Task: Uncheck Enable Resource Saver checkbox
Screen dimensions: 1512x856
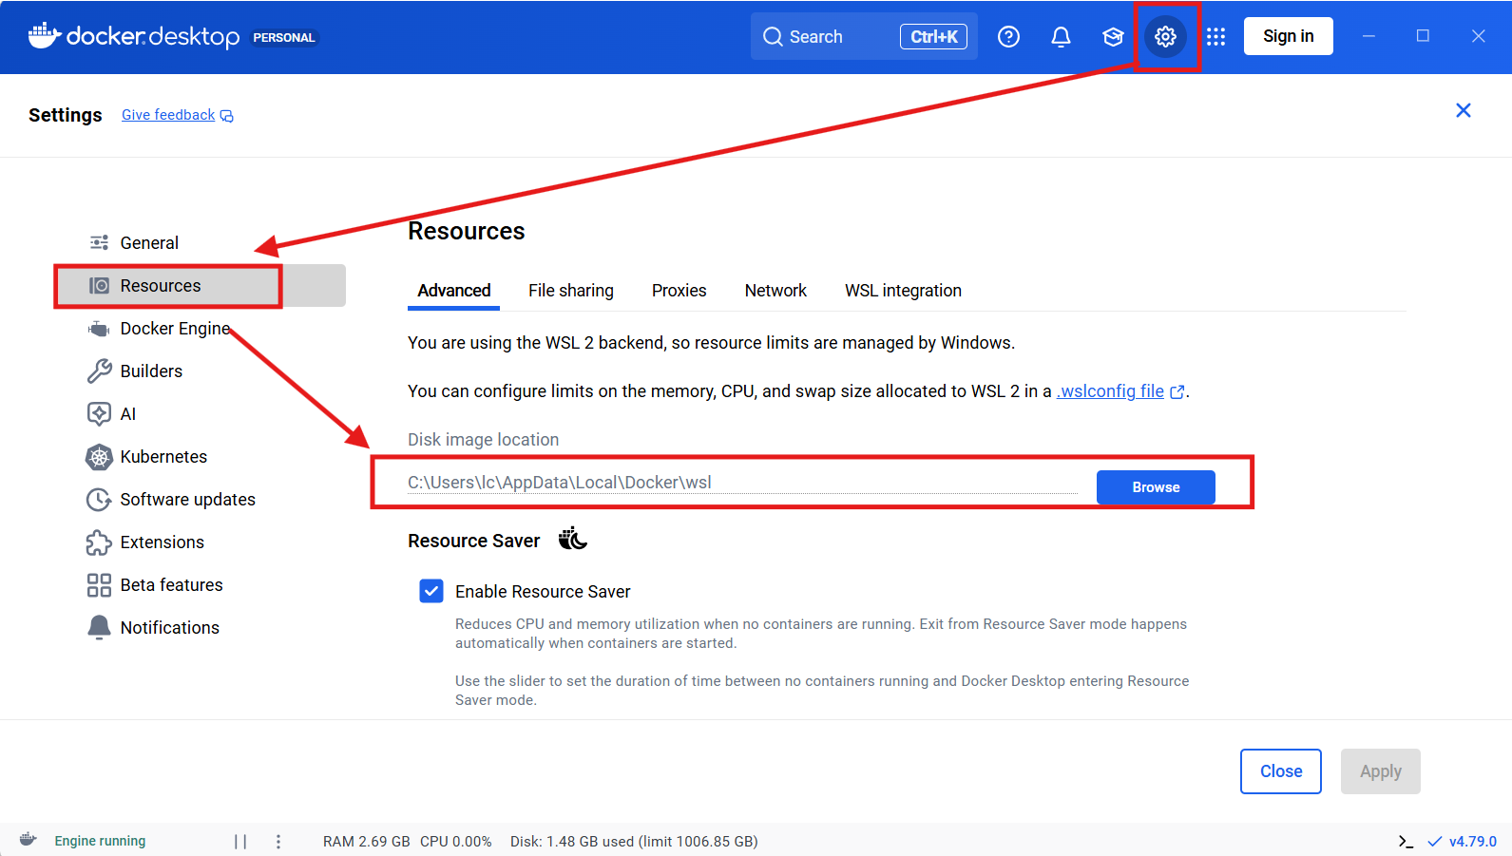Action: click(431, 591)
